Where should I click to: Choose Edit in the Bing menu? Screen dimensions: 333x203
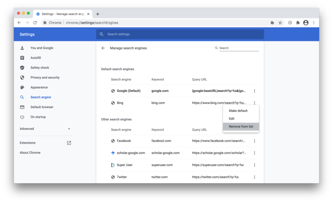(x=232, y=119)
